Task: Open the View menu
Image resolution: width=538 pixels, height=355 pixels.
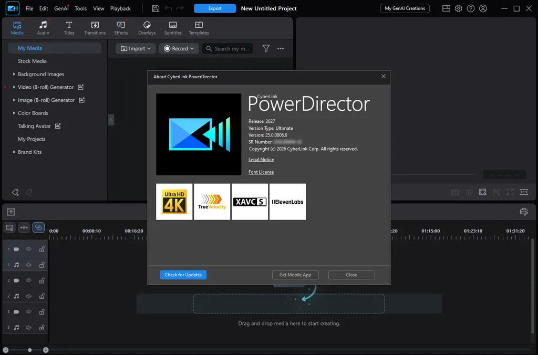Action: pyautogui.click(x=98, y=8)
